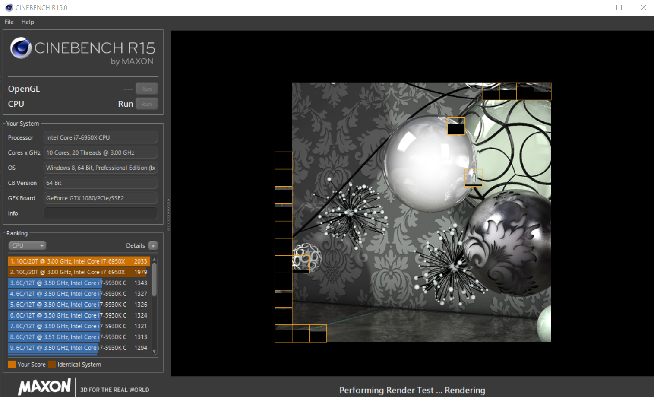Open the CPU ranking dropdown
This screenshot has width=654, height=397.
27,245
